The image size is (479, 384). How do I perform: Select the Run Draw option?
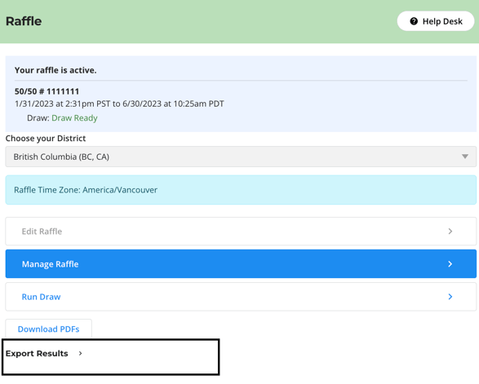tap(241, 297)
